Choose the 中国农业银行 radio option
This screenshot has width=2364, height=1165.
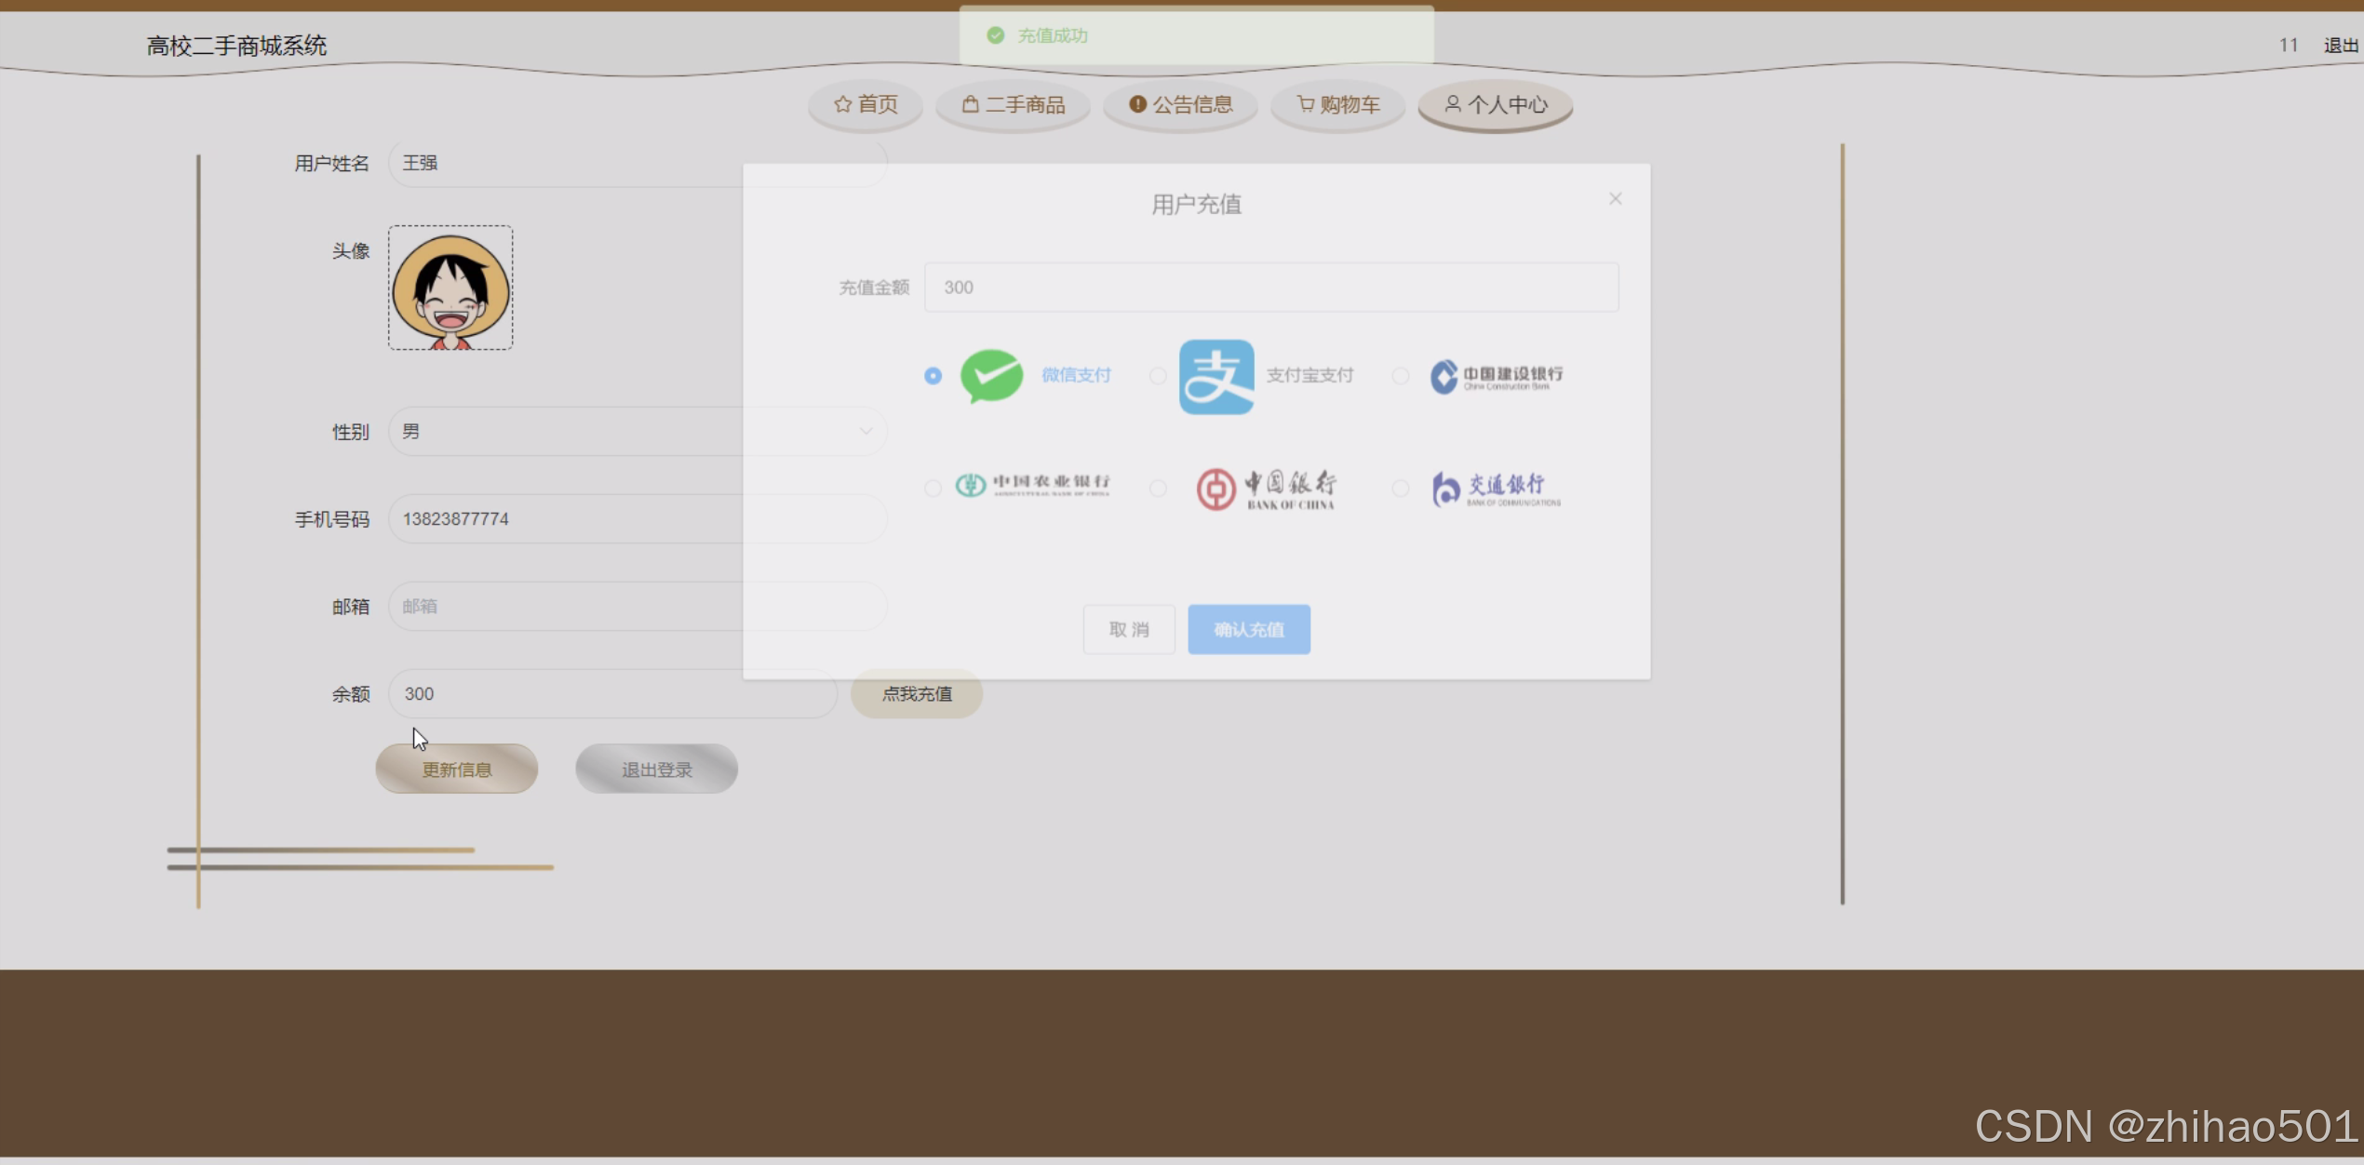pos(933,488)
